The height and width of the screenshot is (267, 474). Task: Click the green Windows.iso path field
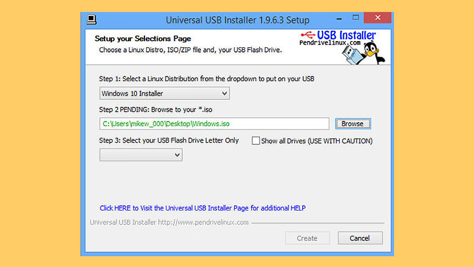coord(214,124)
